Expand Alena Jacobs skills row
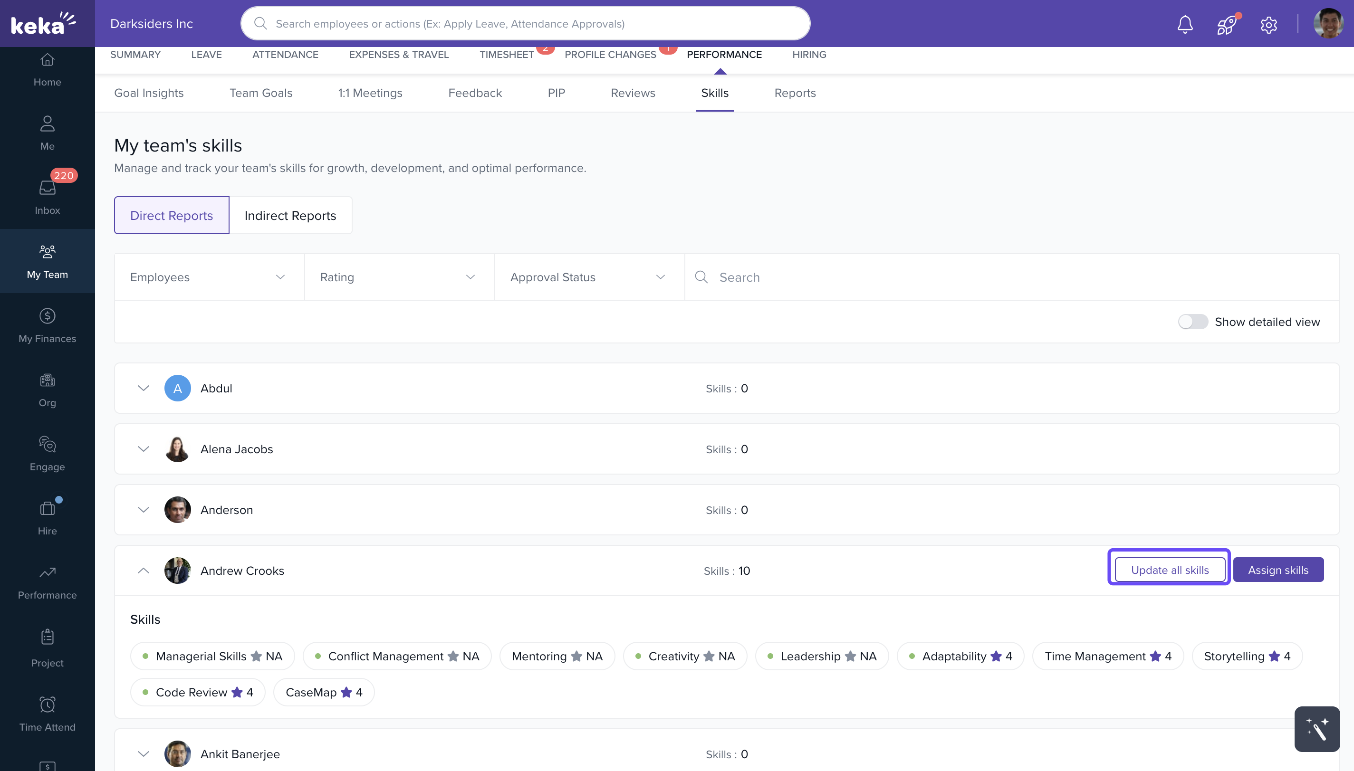 click(143, 448)
